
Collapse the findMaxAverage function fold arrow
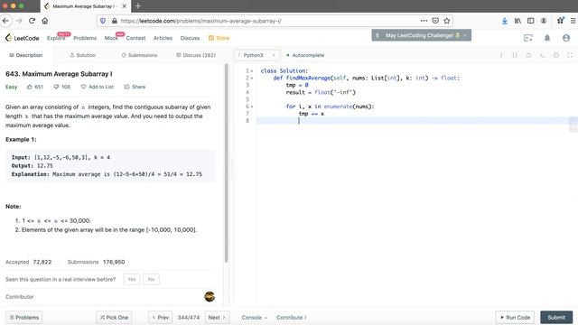(252, 78)
